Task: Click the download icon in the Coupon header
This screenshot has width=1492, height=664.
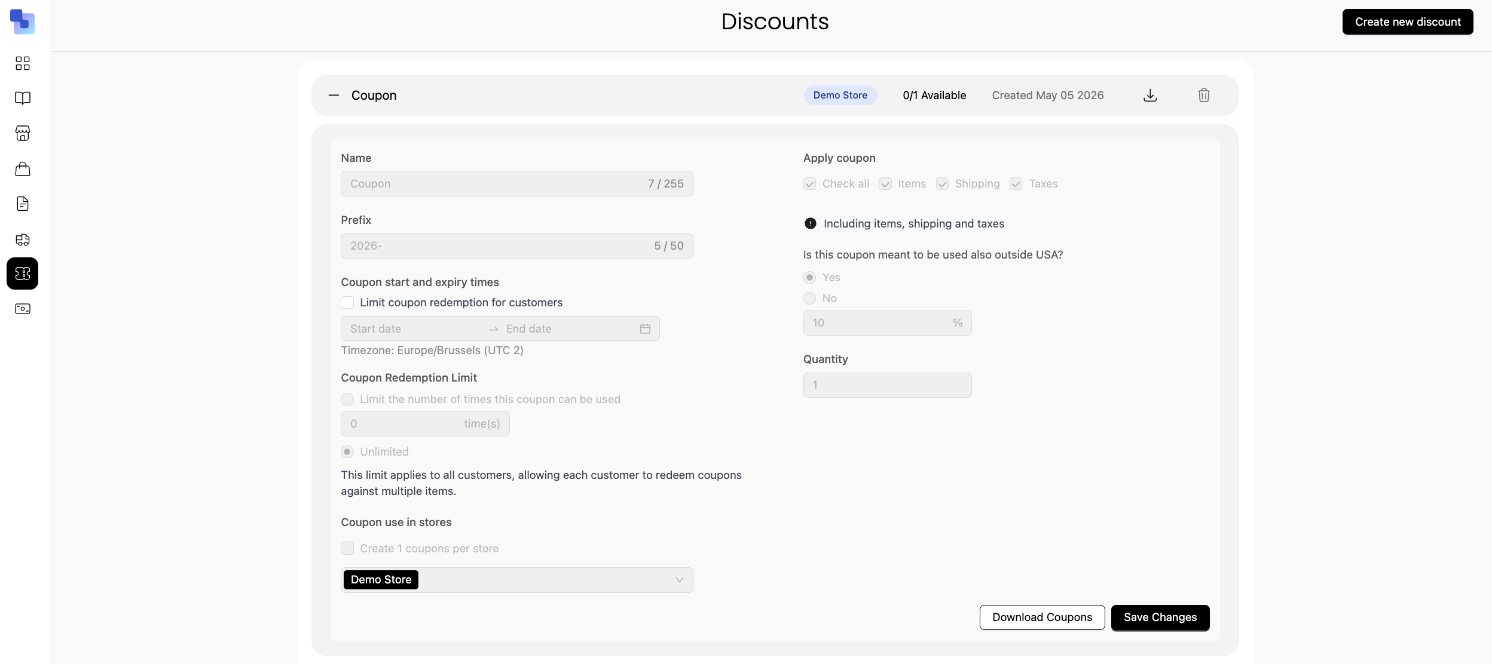Action: [x=1150, y=96]
